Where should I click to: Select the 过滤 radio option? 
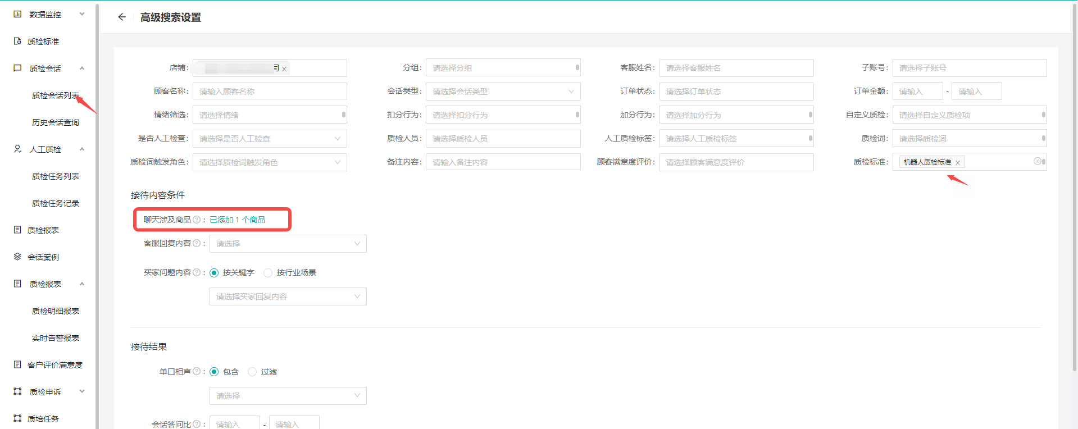coord(252,372)
